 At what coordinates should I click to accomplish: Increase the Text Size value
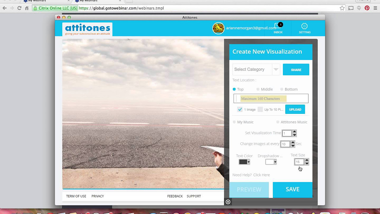point(307,160)
